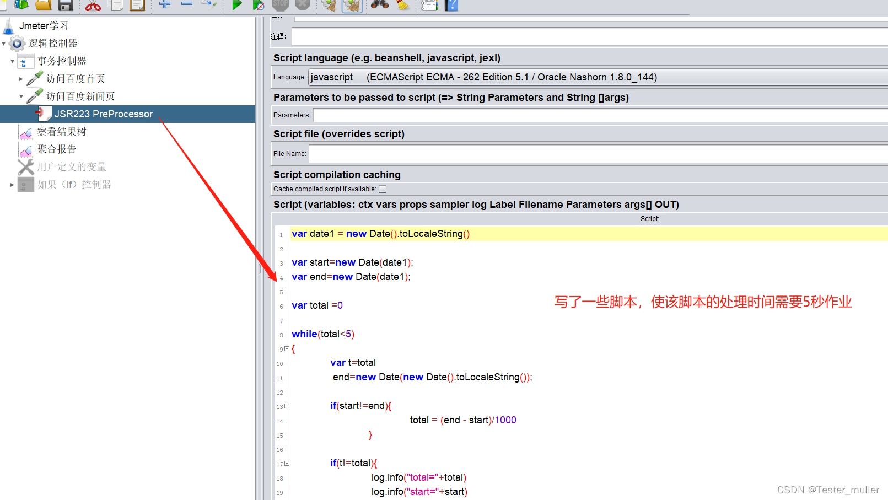This screenshot has width=888, height=500.
Task: Open the 聚合报告 listener
Action: coord(57,149)
